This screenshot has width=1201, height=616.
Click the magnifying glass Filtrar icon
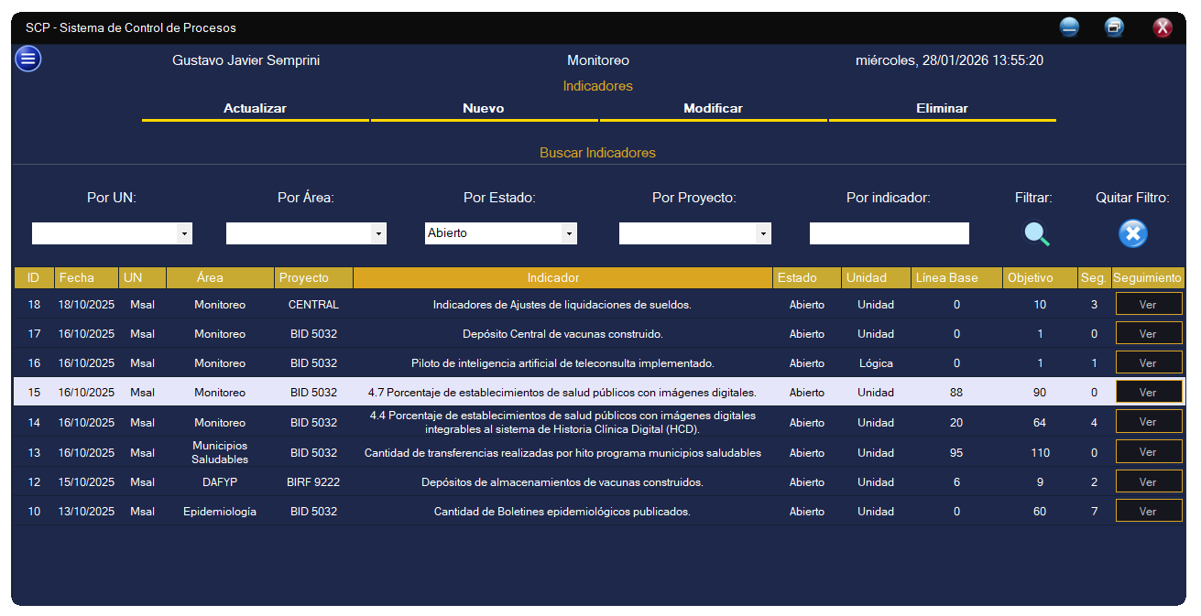1036,234
